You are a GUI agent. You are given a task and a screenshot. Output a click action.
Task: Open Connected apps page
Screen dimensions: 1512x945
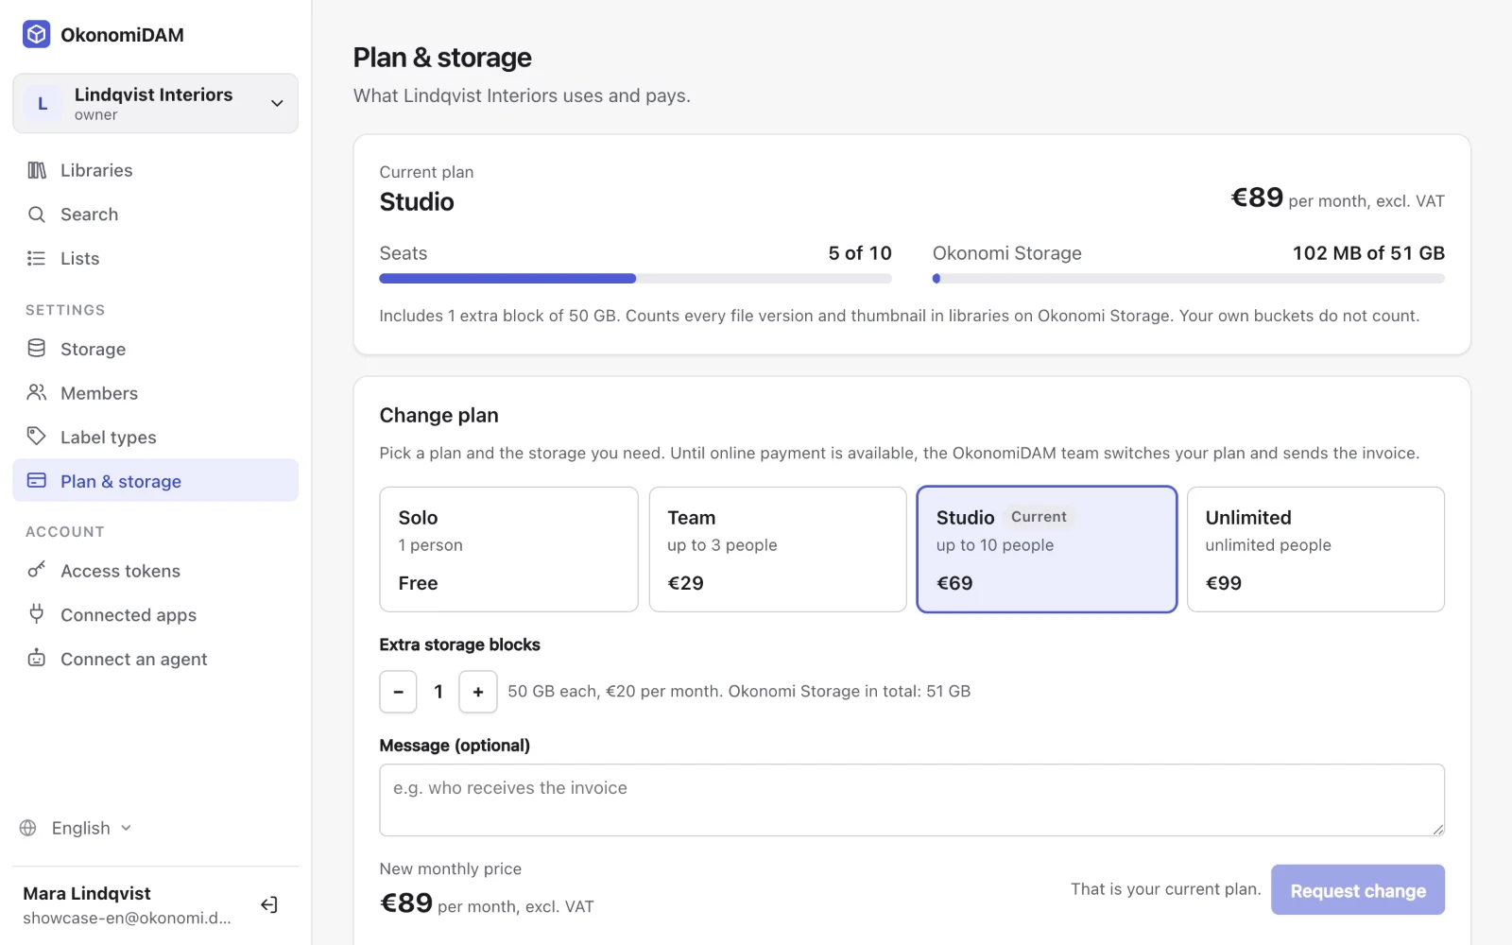click(x=155, y=614)
